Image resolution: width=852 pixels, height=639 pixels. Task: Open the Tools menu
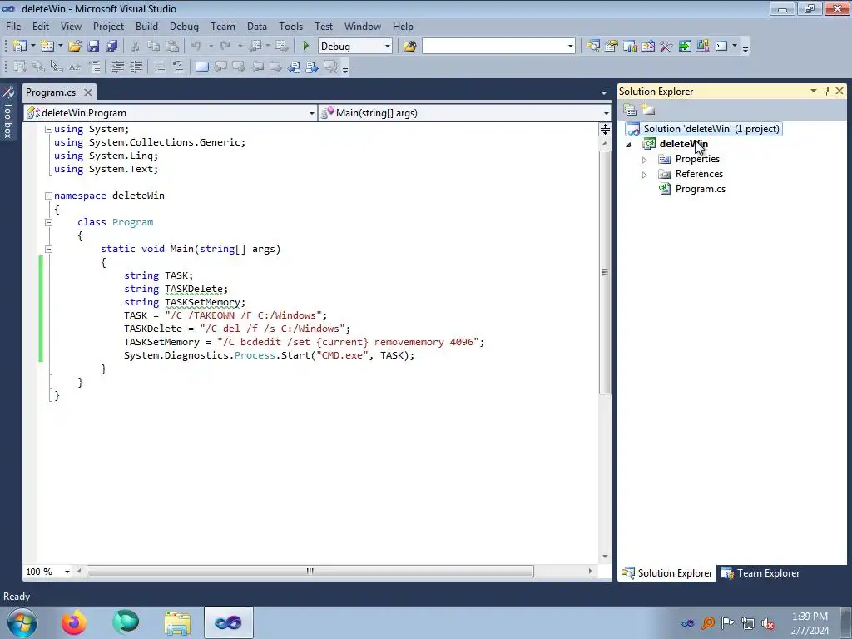click(x=290, y=26)
